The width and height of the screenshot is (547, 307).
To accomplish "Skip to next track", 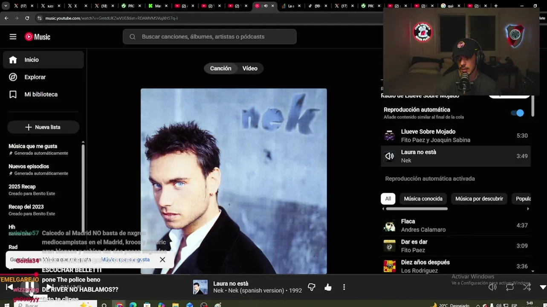I will 49,287.
